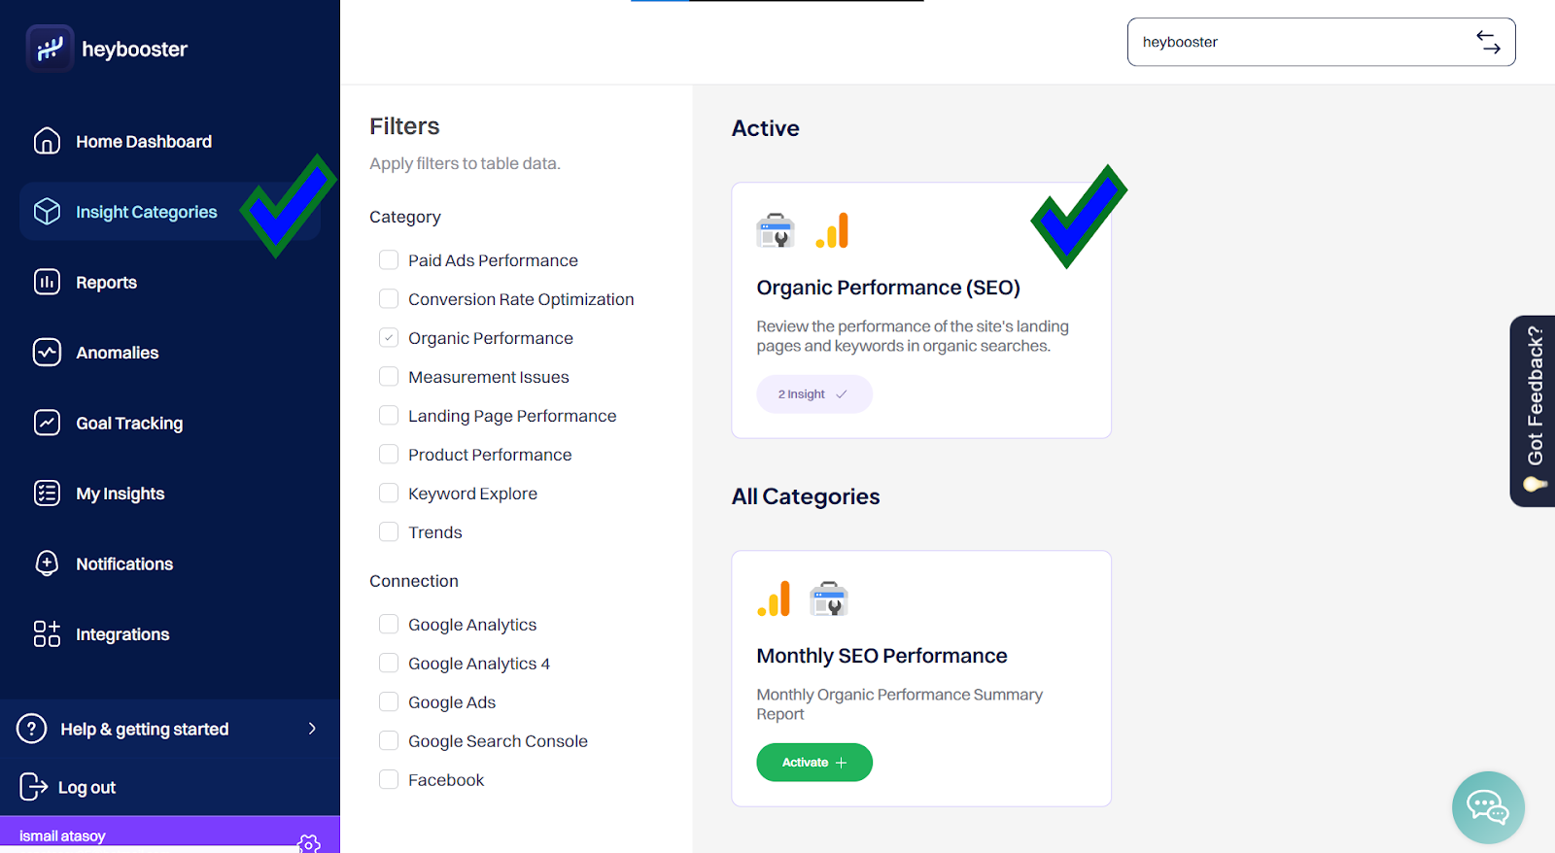
Task: Go to the Anomalies page
Action: pyautogui.click(x=117, y=353)
